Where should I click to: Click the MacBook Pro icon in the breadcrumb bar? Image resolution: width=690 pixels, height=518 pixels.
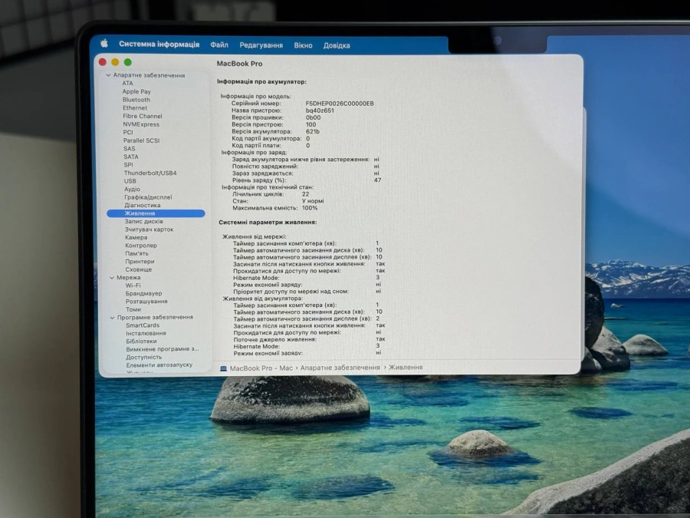223,367
